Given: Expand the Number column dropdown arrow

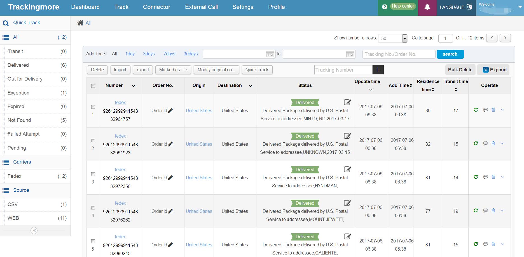Looking at the screenshot, I should (134, 86).
